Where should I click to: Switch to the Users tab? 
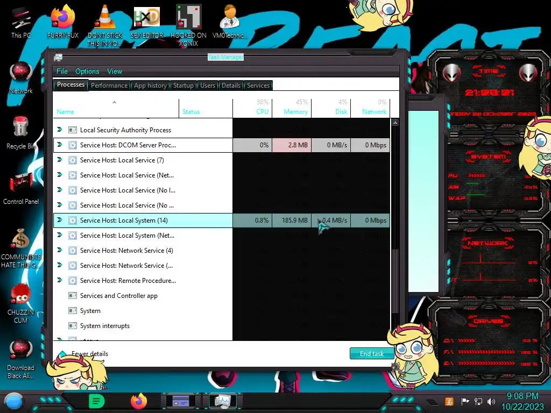coord(207,86)
